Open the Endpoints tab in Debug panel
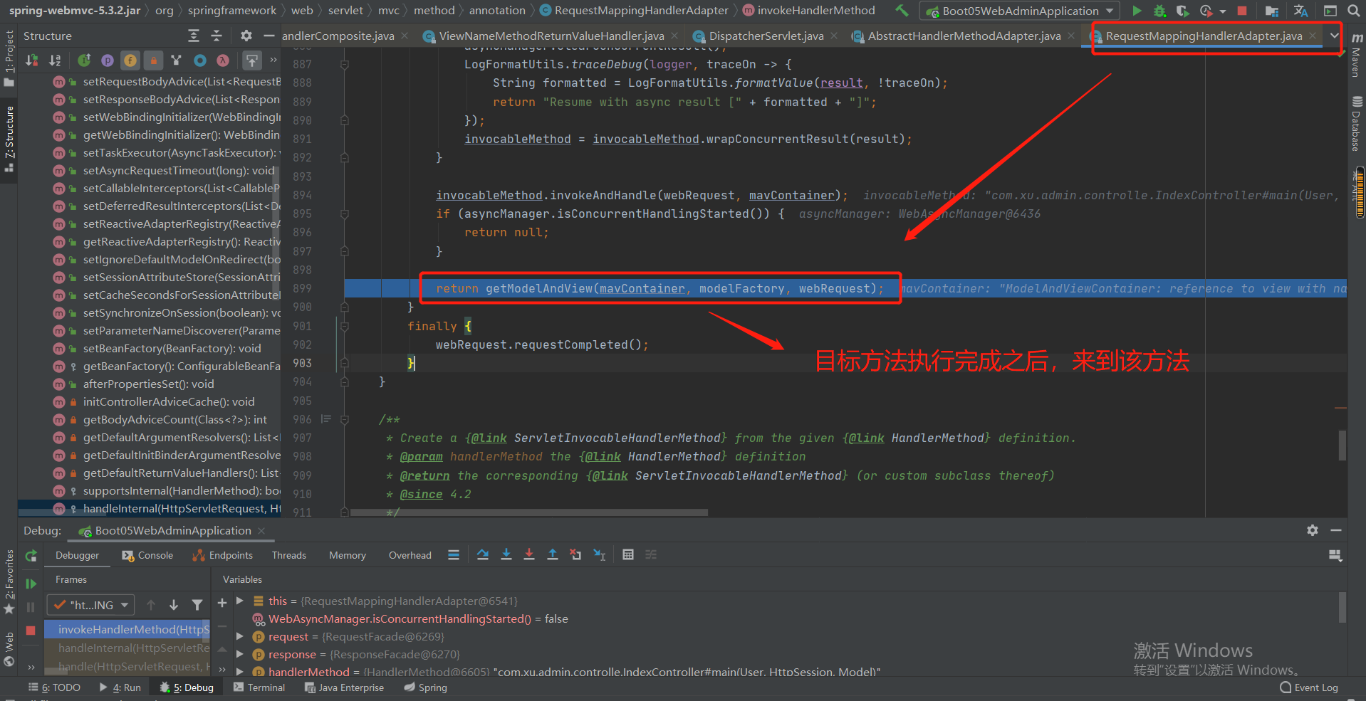1366x701 pixels. [223, 555]
